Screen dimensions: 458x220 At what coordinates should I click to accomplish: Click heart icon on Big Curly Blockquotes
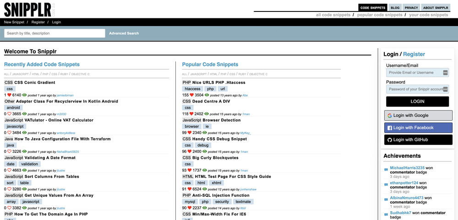[189, 171]
